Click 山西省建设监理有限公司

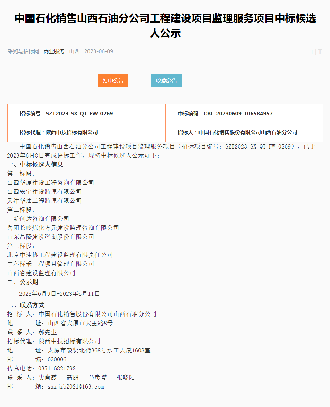41,273
